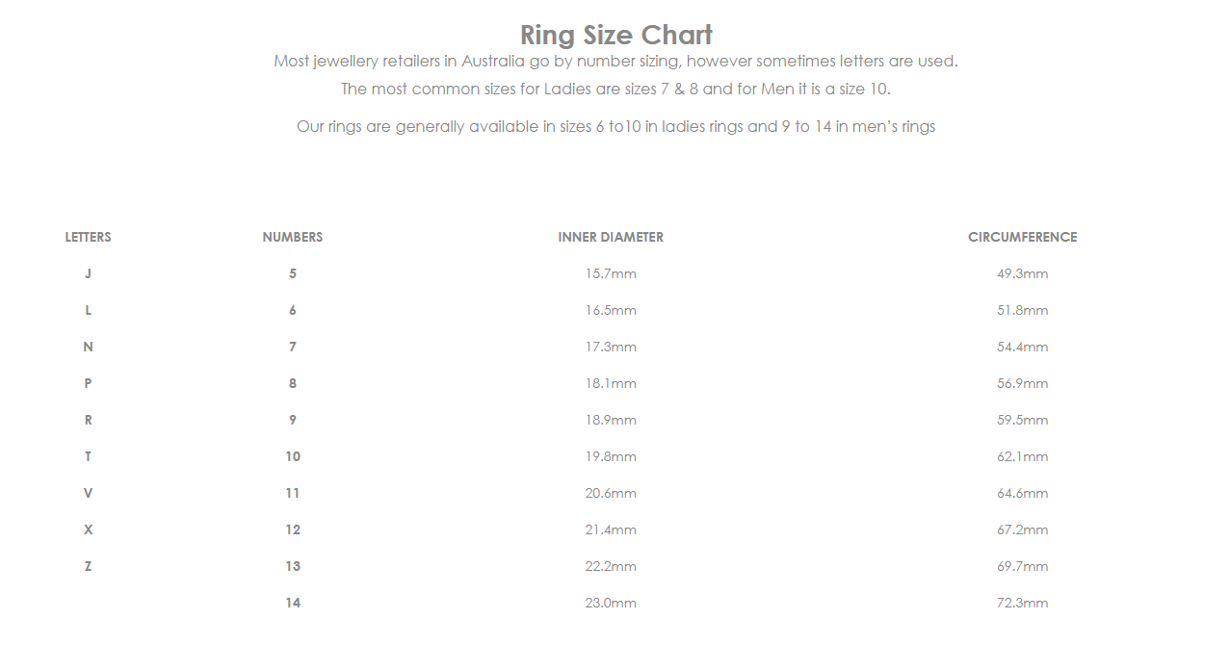Select letter size J in table

(88, 273)
